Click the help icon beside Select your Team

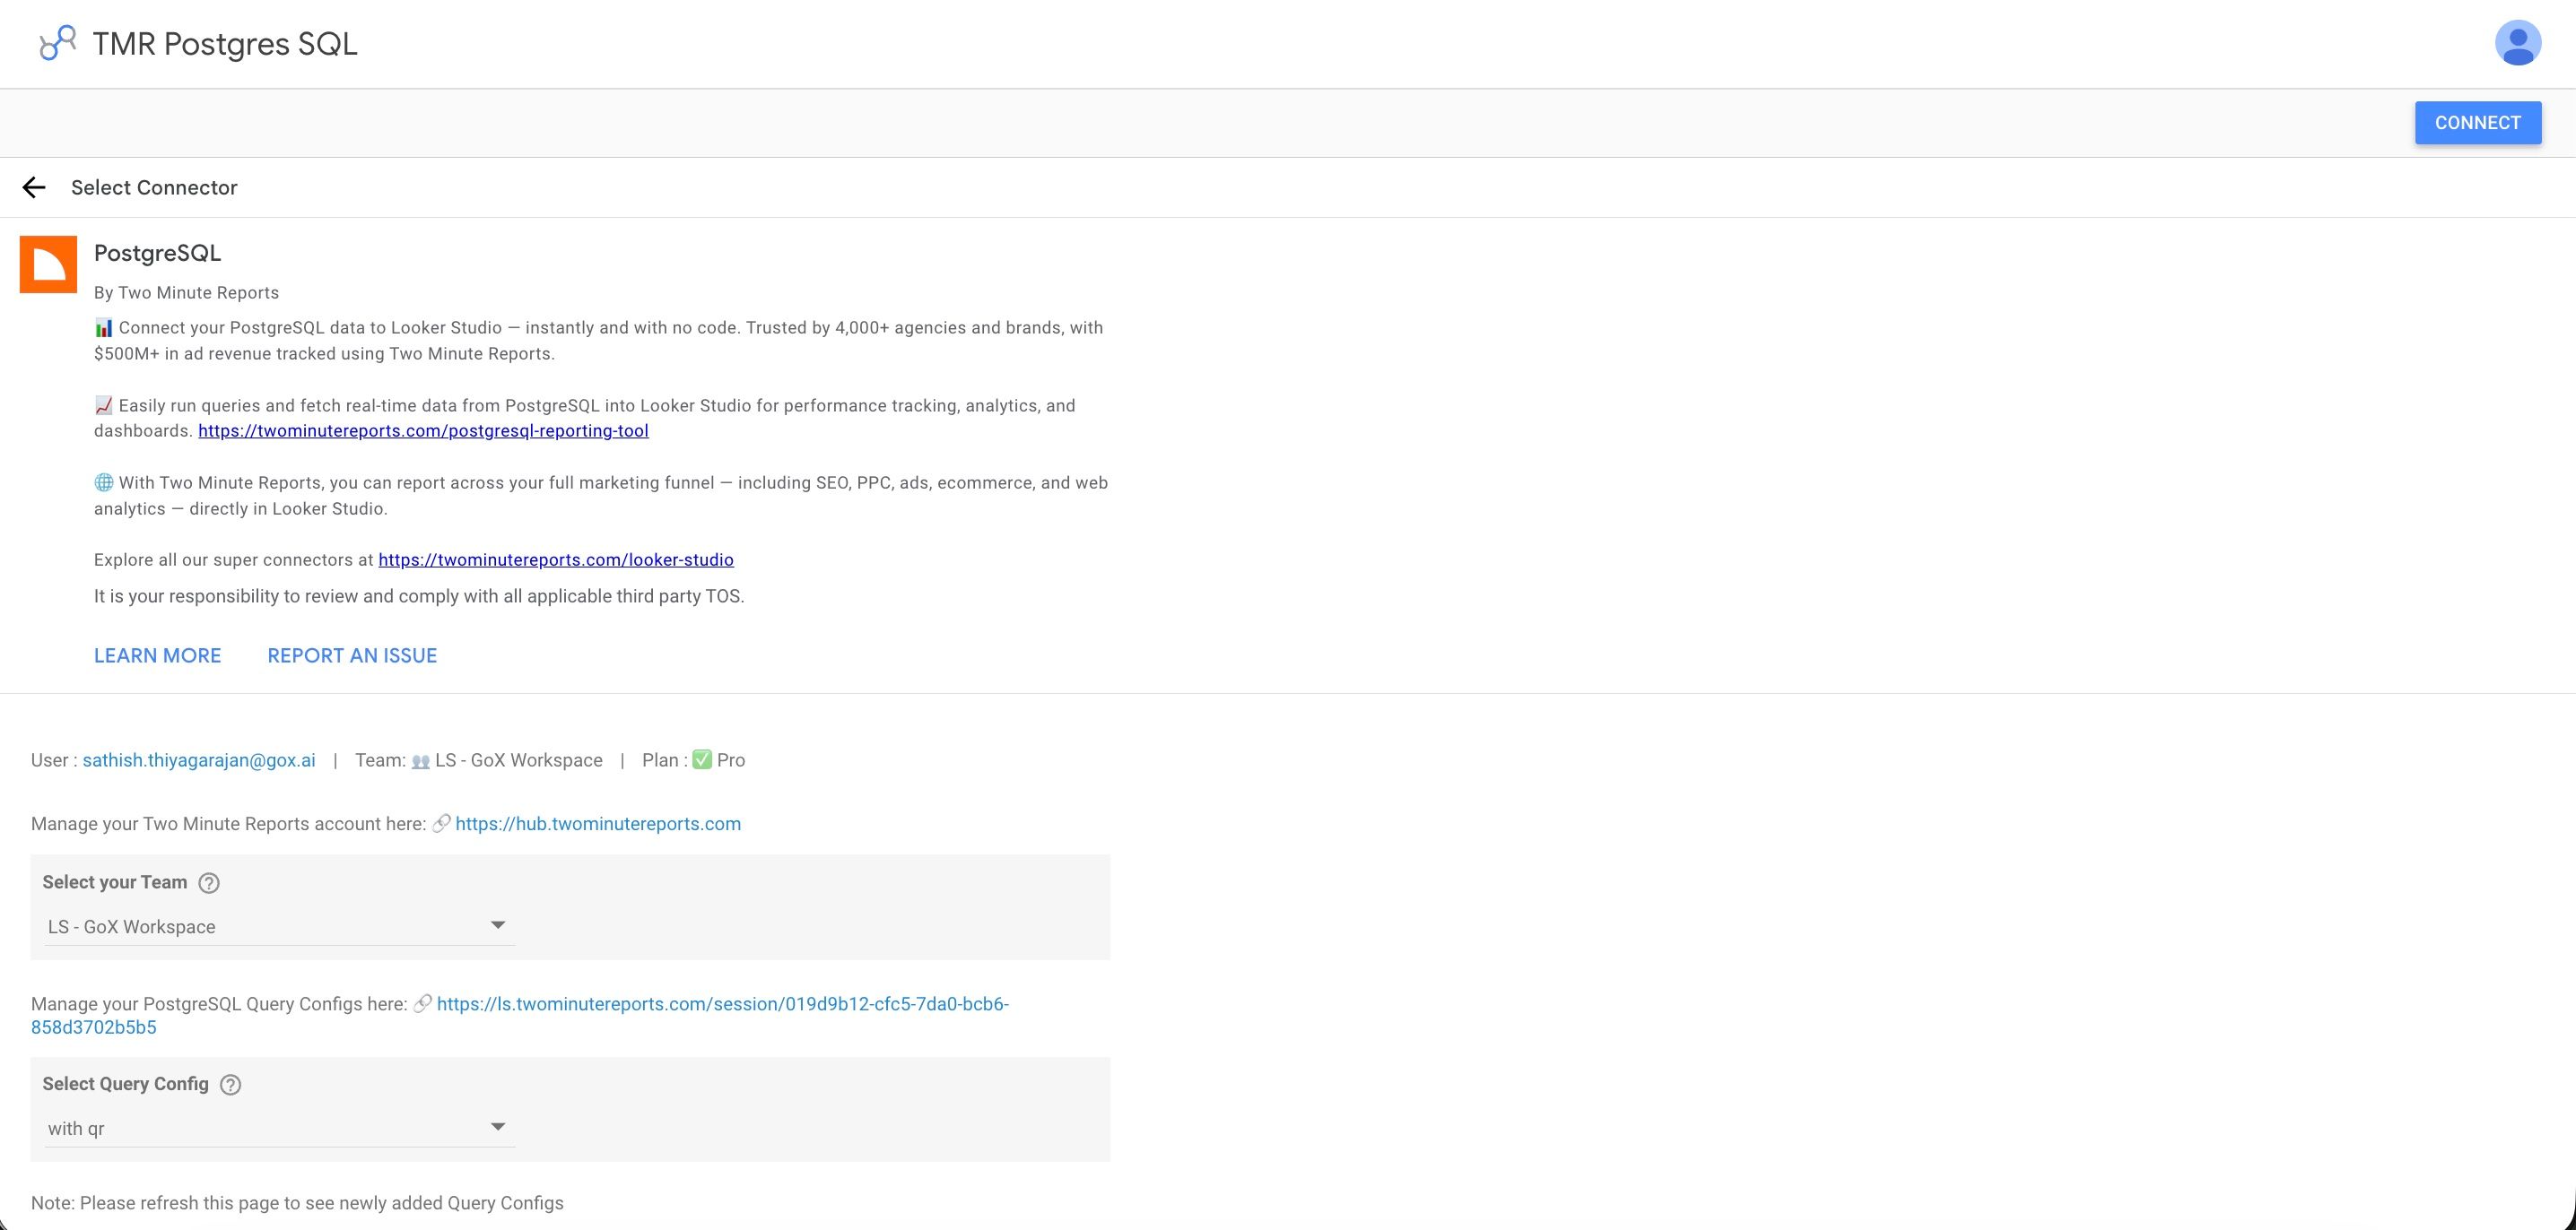209,882
